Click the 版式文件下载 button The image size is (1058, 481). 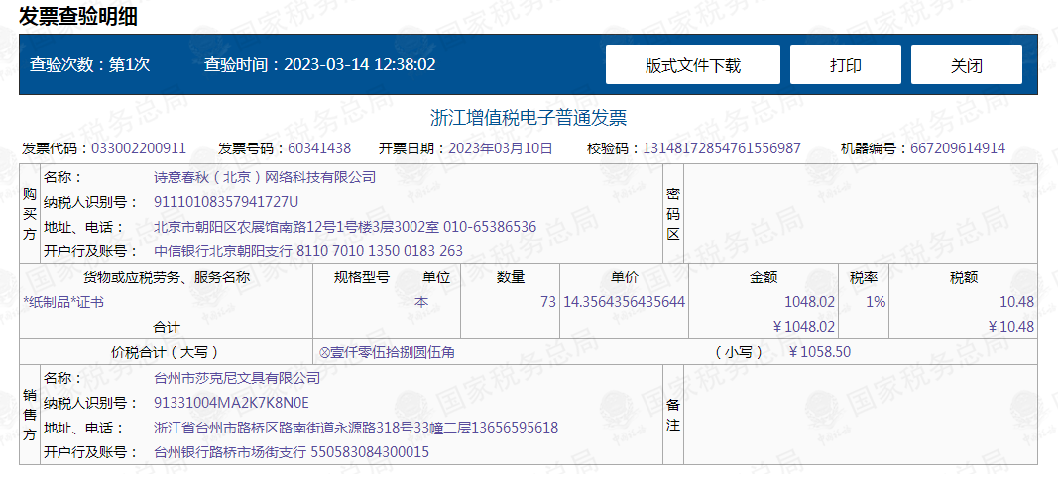(692, 65)
